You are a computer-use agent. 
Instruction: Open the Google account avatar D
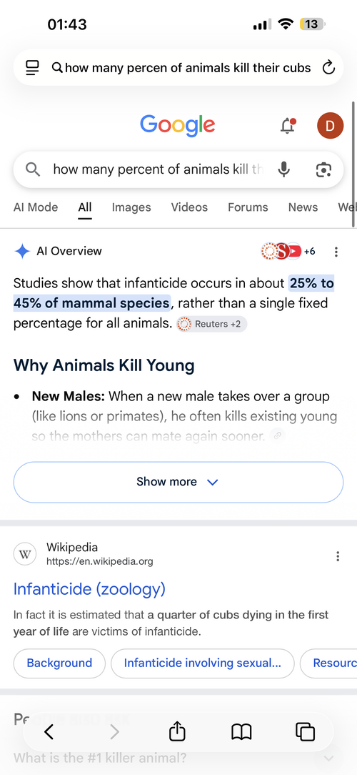tap(330, 126)
